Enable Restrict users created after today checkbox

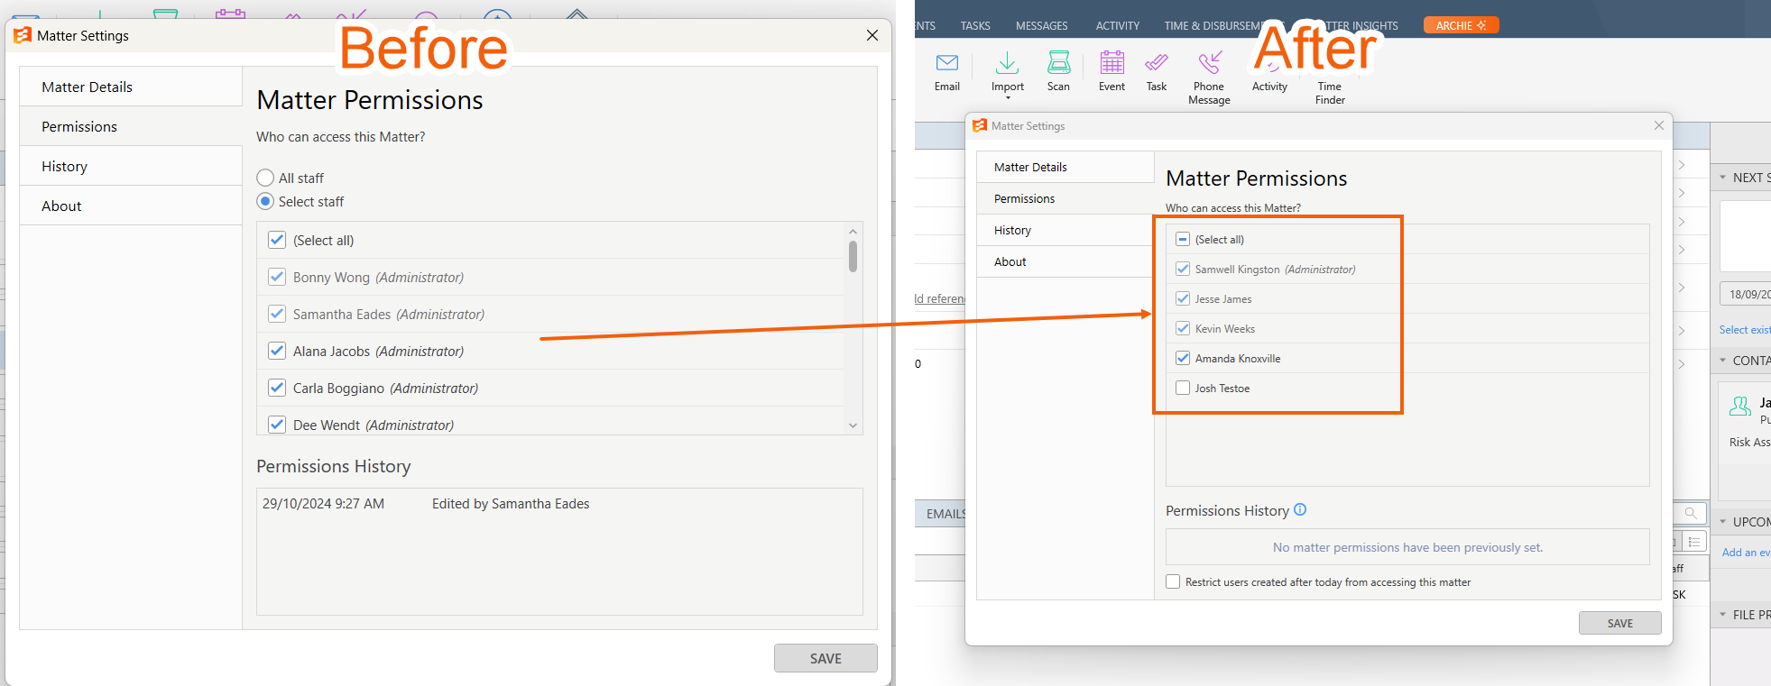tap(1173, 581)
